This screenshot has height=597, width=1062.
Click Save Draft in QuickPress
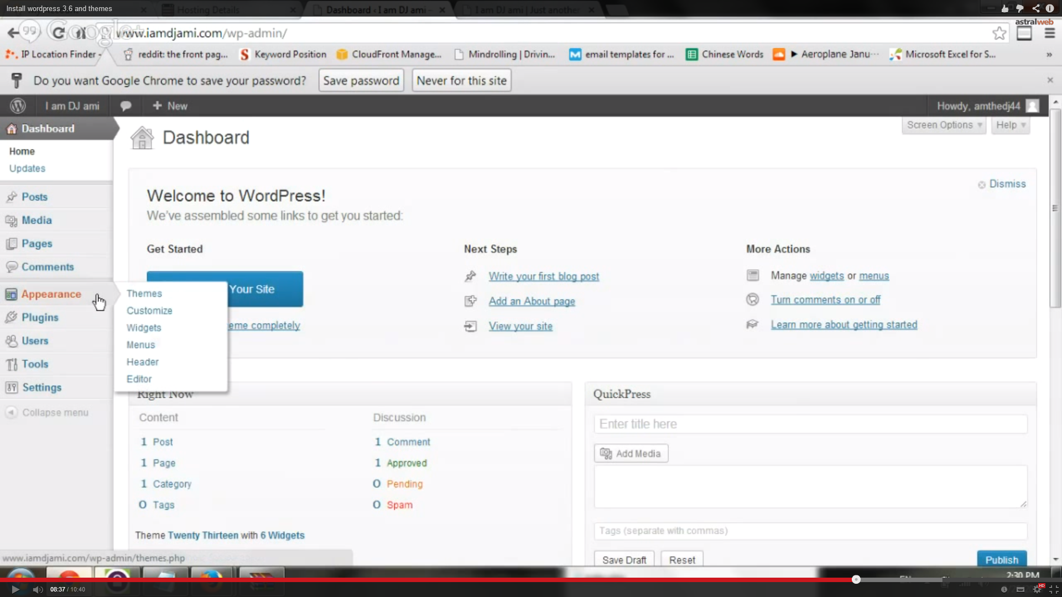pyautogui.click(x=624, y=559)
